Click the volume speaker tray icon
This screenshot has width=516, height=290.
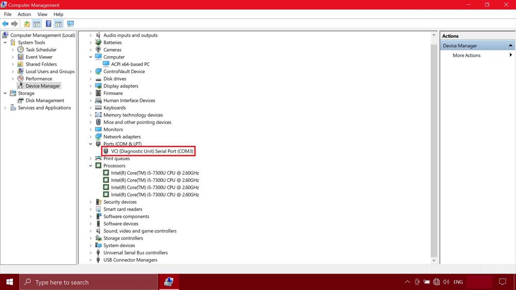tap(446, 282)
